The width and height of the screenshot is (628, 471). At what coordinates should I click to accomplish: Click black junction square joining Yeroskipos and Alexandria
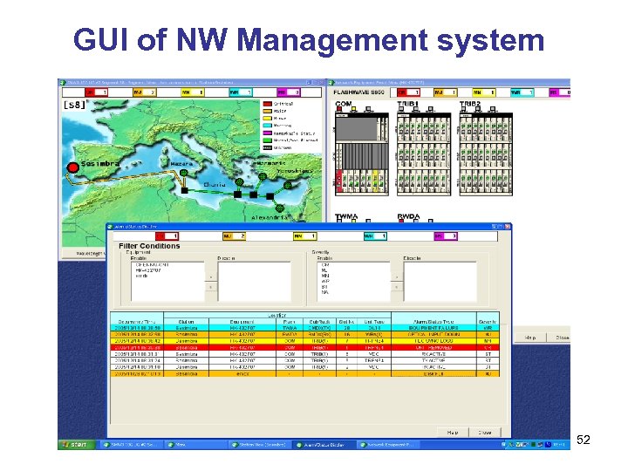pos(270,196)
